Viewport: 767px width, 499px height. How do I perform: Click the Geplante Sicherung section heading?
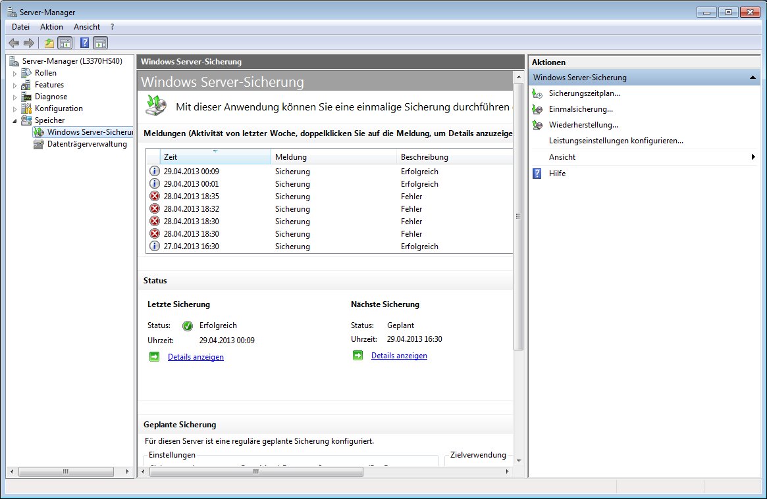pyautogui.click(x=180, y=425)
